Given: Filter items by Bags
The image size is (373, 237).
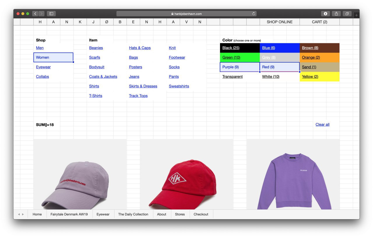Looking at the screenshot, I should pos(133,57).
